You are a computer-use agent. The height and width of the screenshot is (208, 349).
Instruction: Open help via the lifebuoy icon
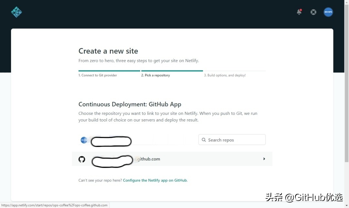click(313, 12)
